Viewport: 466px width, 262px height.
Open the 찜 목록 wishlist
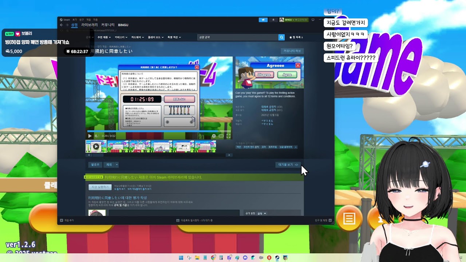(296, 37)
